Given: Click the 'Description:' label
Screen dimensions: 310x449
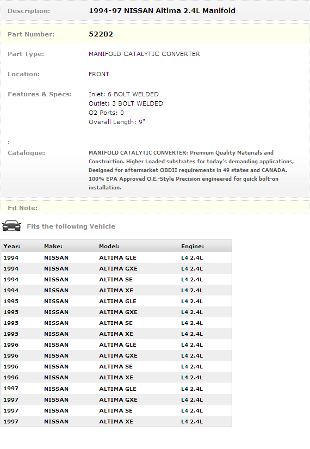Looking at the screenshot, I should [x=29, y=11].
